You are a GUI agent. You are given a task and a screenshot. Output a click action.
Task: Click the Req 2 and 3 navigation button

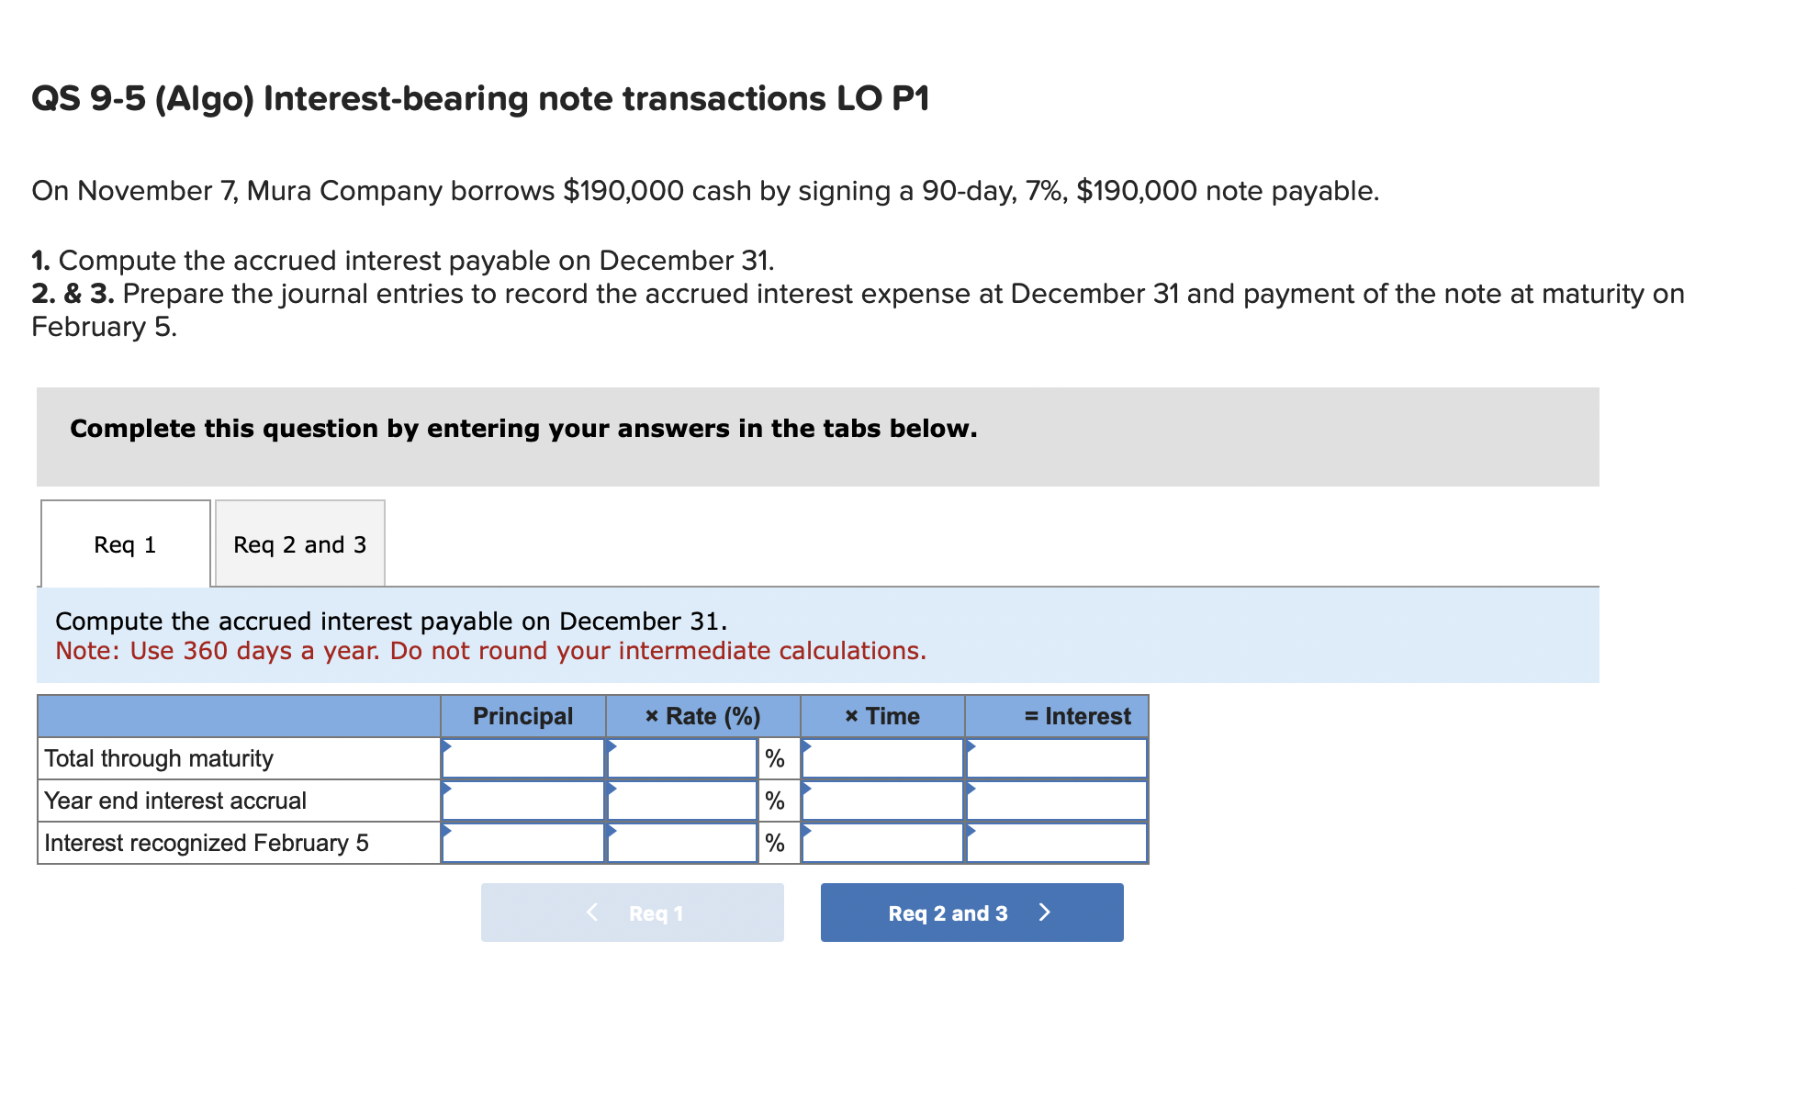pos(971,913)
